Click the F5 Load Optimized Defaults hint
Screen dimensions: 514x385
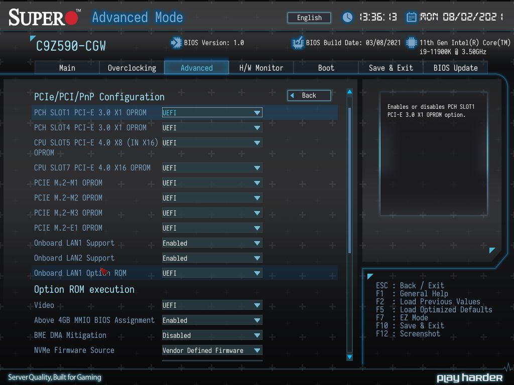(434, 310)
